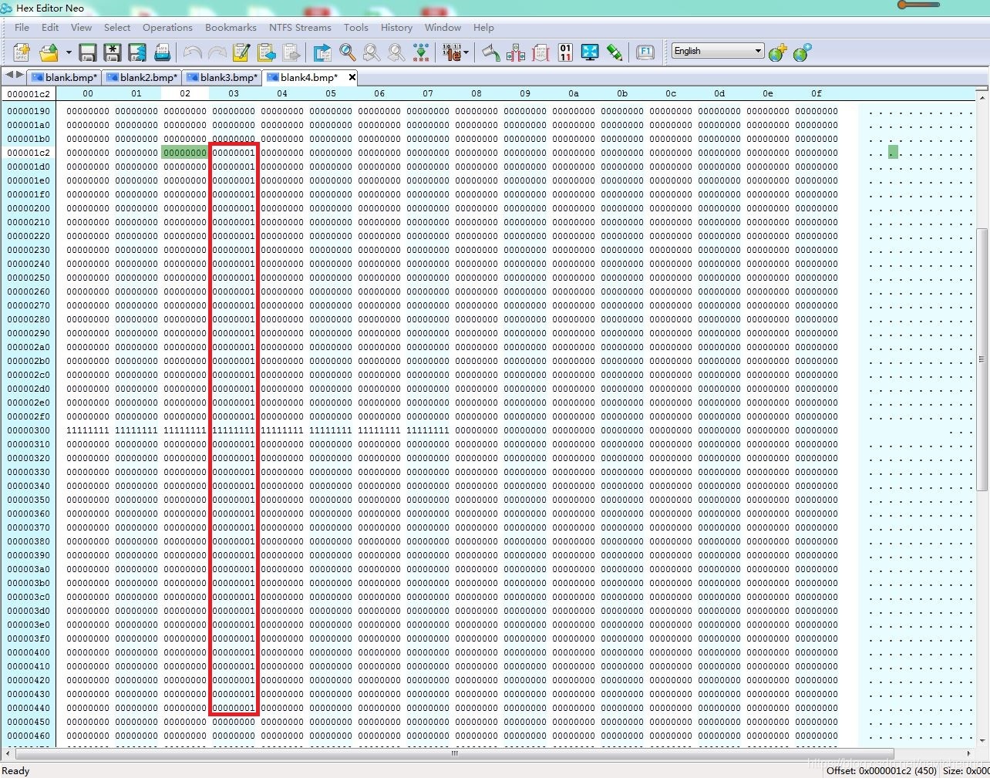
Task: Click the 000001c2 address field
Action: 29,93
